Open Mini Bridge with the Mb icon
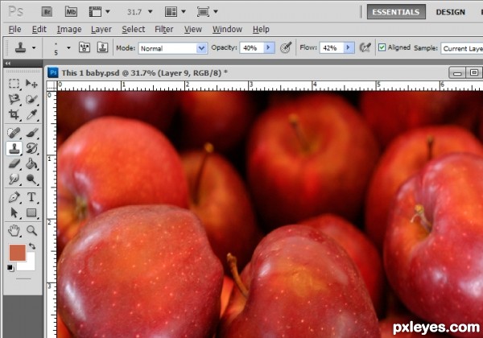The width and height of the screenshot is (483, 338). click(71, 12)
